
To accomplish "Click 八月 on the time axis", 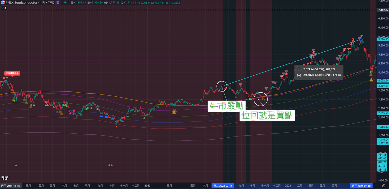I will [88, 186].
